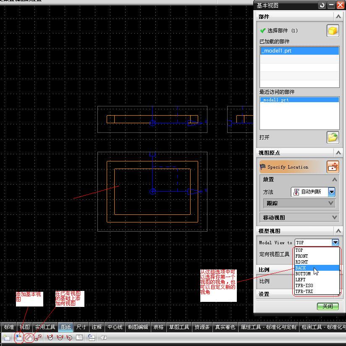
Task: Click the Open folder icon in the dialog
Action: pyautogui.click(x=333, y=137)
